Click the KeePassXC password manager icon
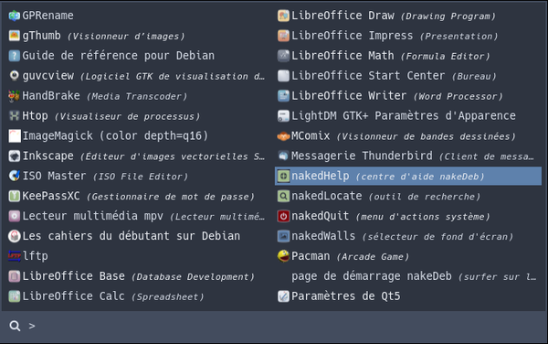The width and height of the screenshot is (548, 344). point(15,197)
